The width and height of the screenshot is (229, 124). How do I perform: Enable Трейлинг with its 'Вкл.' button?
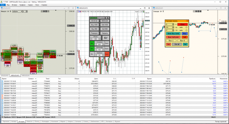(x=92, y=54)
